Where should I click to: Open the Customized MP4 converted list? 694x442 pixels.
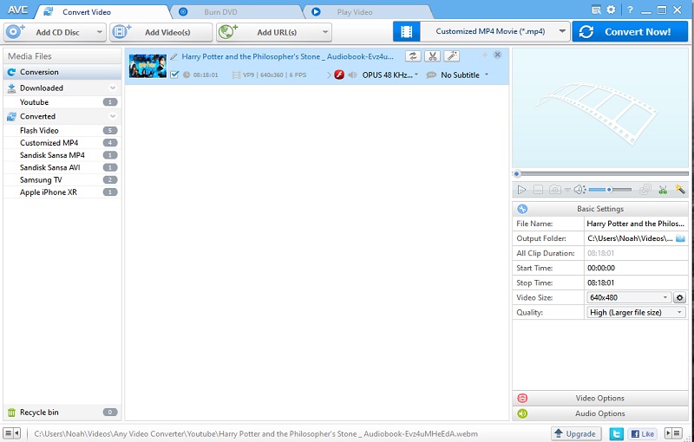[62, 143]
